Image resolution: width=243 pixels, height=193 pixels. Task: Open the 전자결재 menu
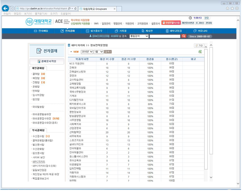68,31
